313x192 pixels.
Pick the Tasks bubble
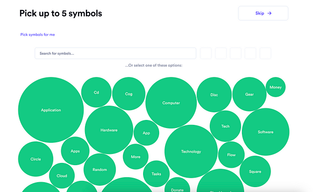(156, 174)
